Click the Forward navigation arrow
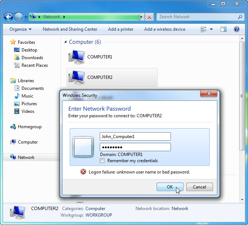The width and height of the screenshot is (248, 225). (x=19, y=17)
